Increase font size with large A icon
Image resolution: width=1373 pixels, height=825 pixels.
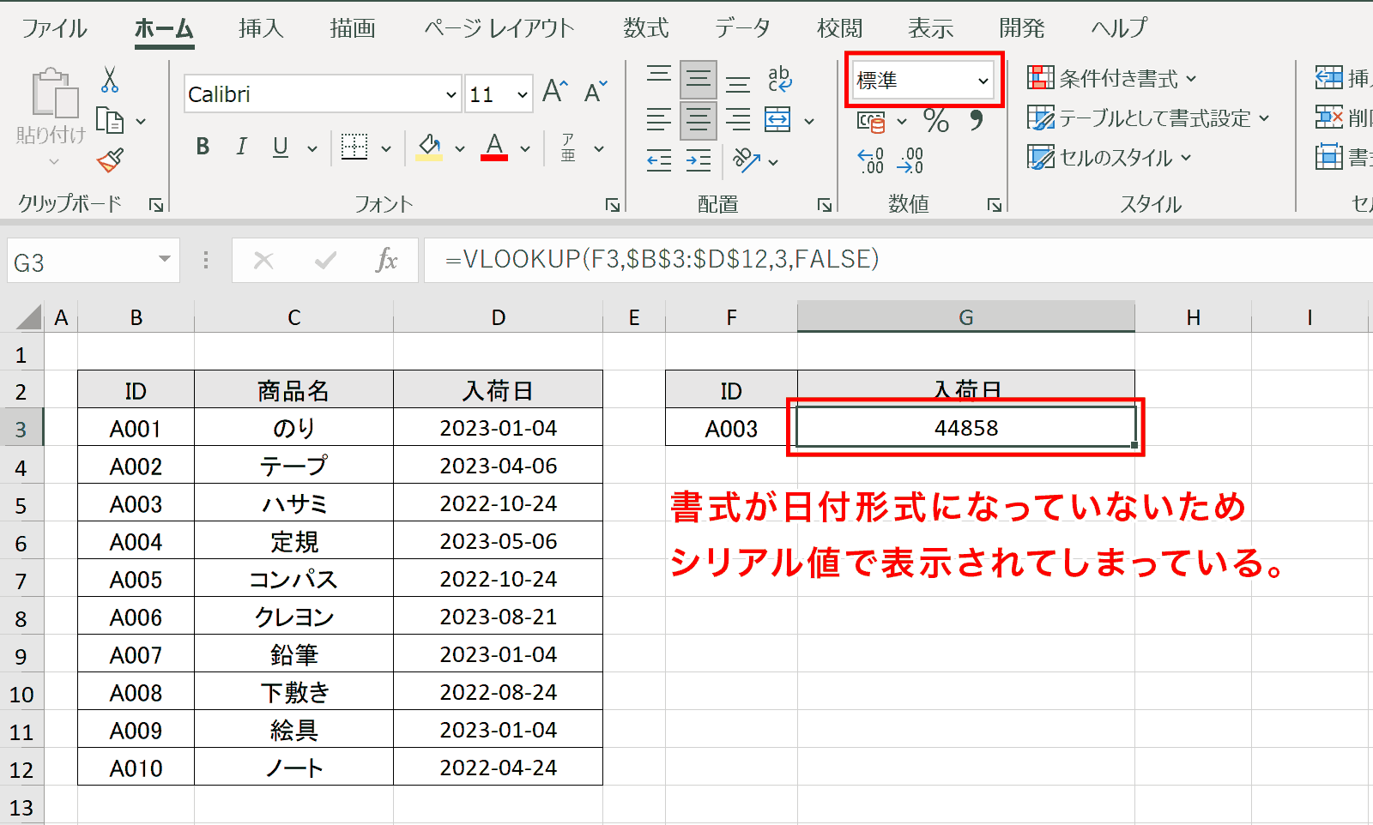[555, 92]
